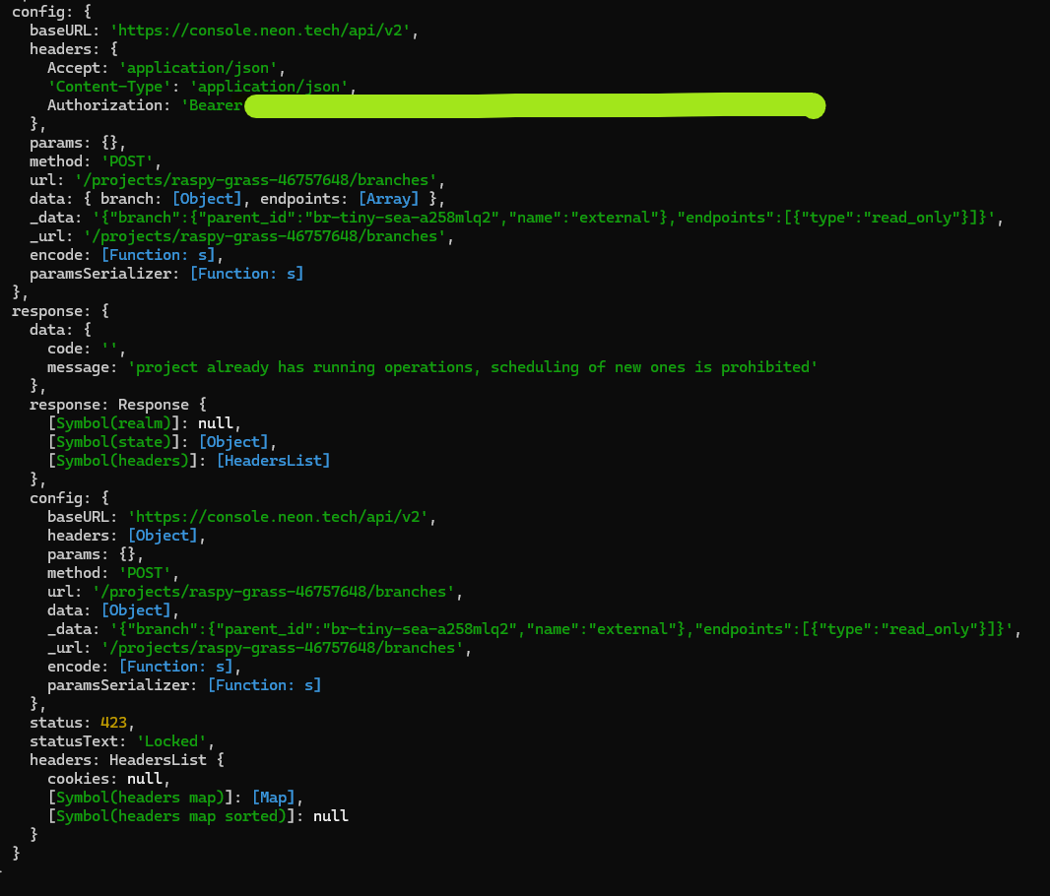This screenshot has height=896, width=1050.
Task: Select the _url branches path in first config
Action: [x=265, y=236]
